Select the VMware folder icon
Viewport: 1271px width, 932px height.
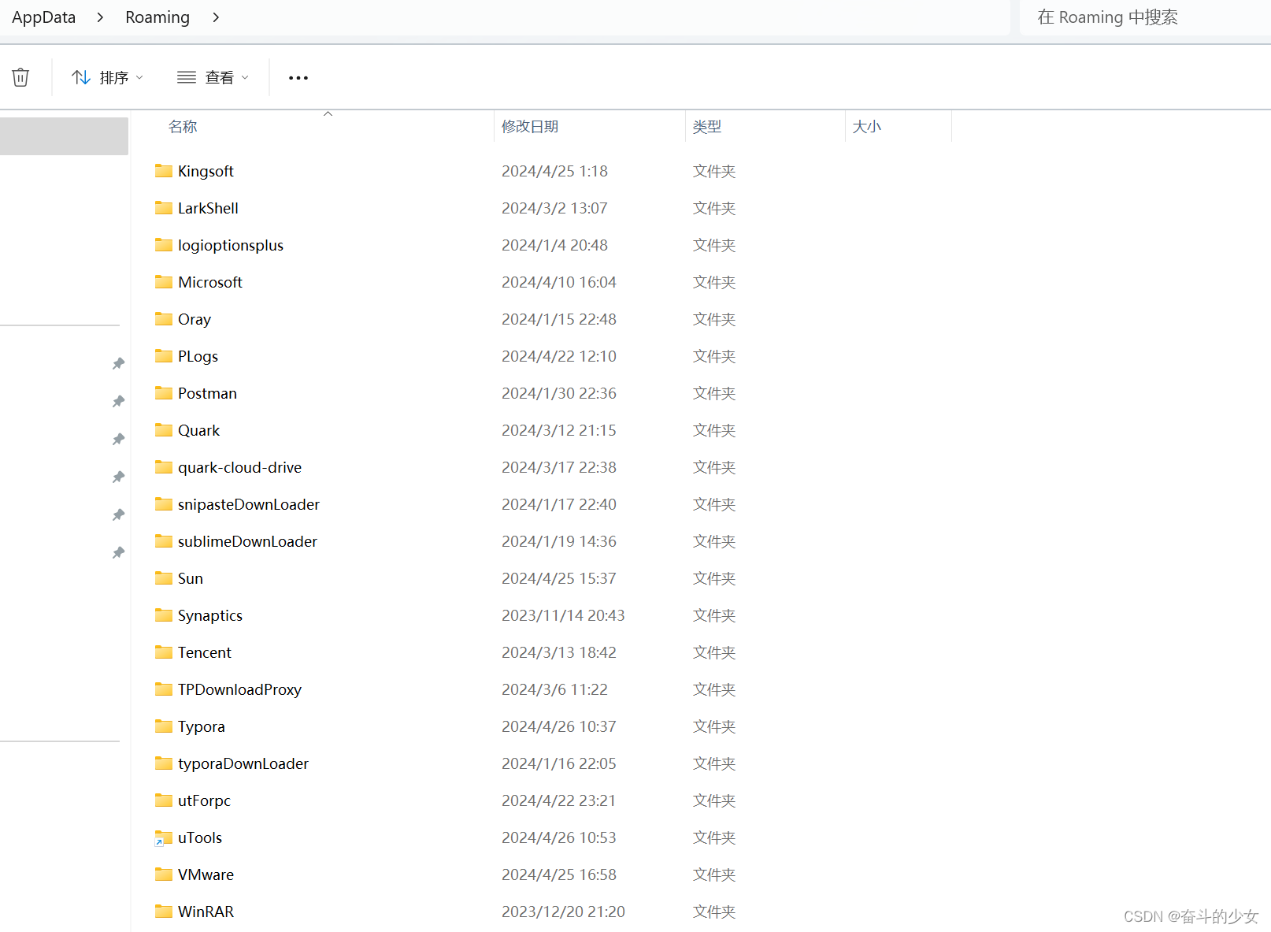click(x=164, y=874)
